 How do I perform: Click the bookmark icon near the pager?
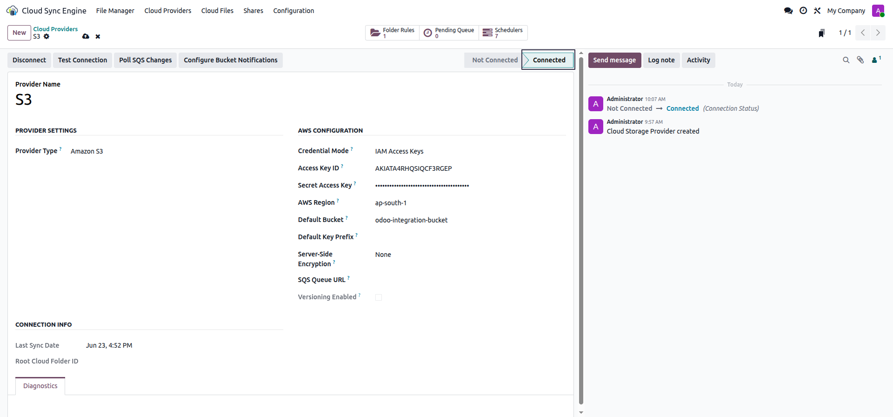(822, 33)
